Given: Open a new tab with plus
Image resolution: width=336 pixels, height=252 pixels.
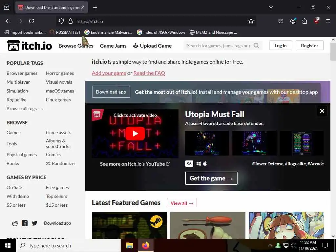Looking at the screenshot, I should point(95,8).
